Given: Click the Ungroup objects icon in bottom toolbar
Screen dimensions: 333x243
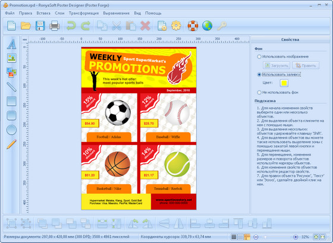Looking at the screenshot, I should [26, 223].
